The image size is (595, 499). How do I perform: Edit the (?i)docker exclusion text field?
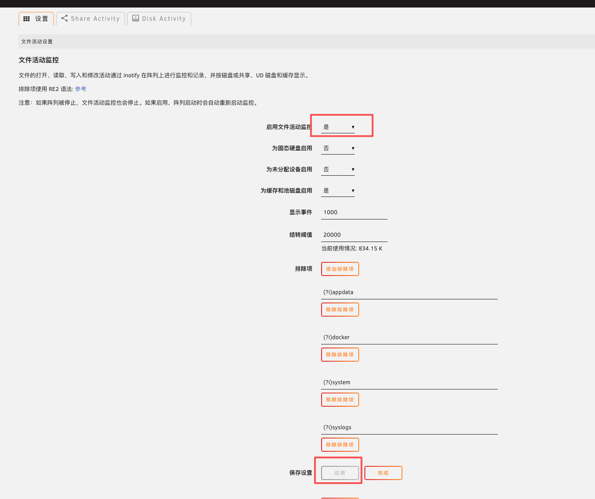pyautogui.click(x=409, y=337)
